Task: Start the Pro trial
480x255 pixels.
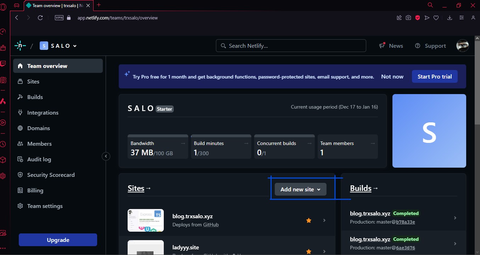Action: 435,76
